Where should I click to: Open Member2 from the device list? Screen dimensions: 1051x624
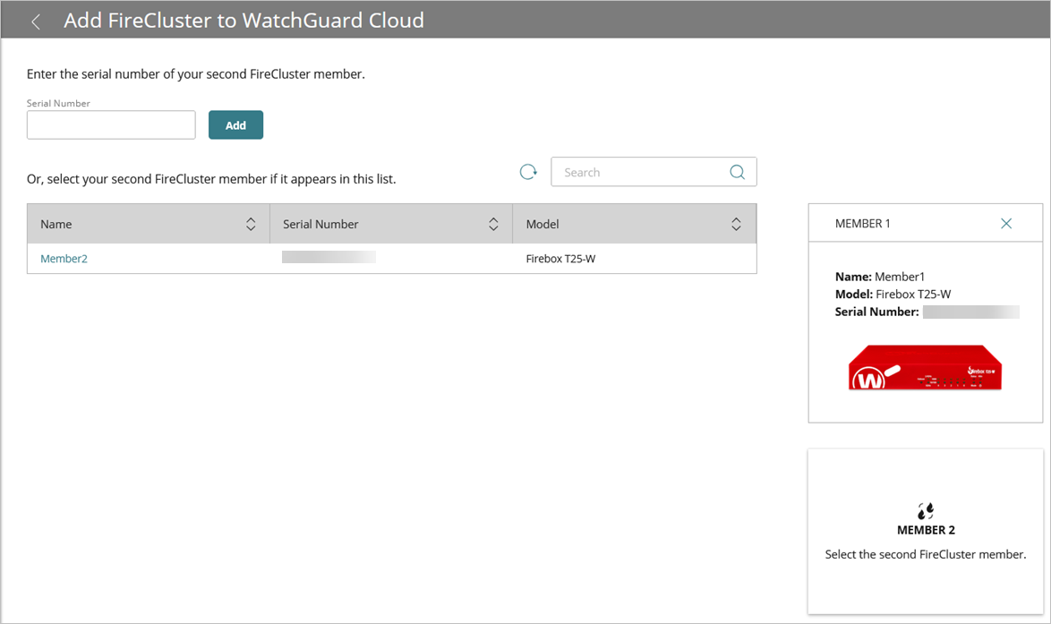click(64, 258)
